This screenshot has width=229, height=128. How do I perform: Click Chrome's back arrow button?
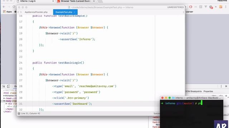4,7
